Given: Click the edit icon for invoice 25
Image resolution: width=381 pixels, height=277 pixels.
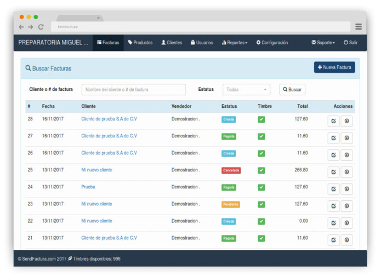Looking at the screenshot, I should coord(333,172).
